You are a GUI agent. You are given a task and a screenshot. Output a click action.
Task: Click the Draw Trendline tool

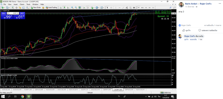click(x=123, y=8)
